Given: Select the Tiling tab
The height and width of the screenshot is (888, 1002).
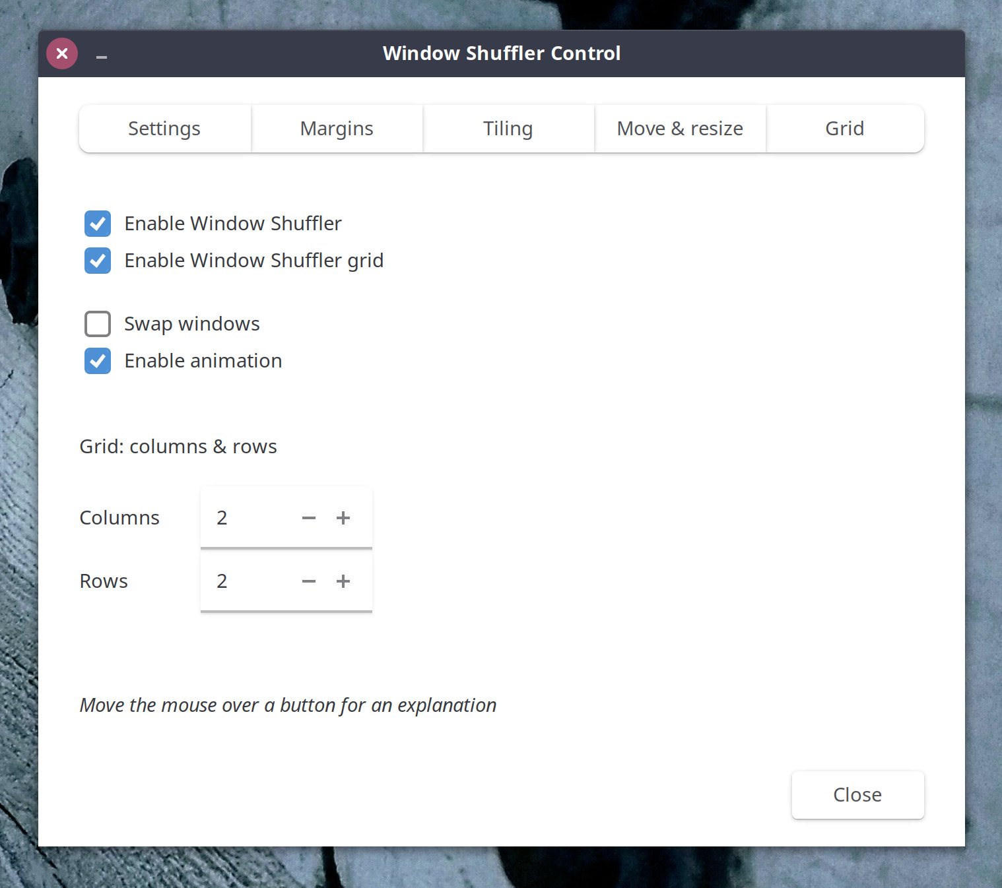Looking at the screenshot, I should tap(508, 129).
